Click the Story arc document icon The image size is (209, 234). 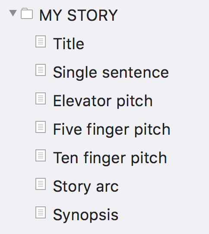point(41,184)
